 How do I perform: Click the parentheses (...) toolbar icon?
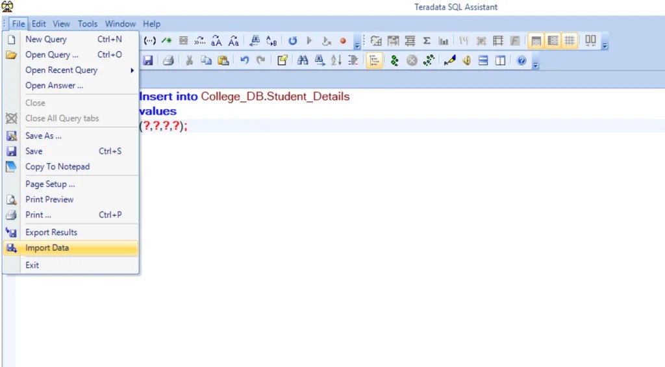click(149, 41)
